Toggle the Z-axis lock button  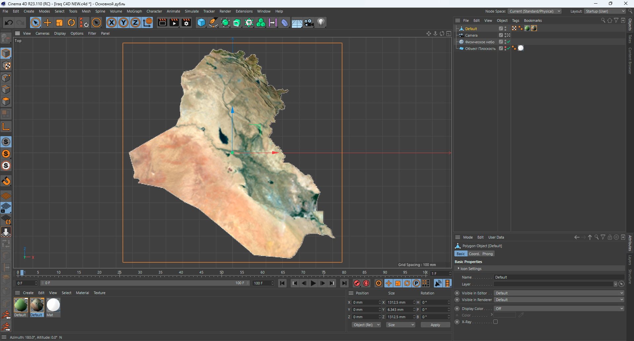click(x=135, y=22)
